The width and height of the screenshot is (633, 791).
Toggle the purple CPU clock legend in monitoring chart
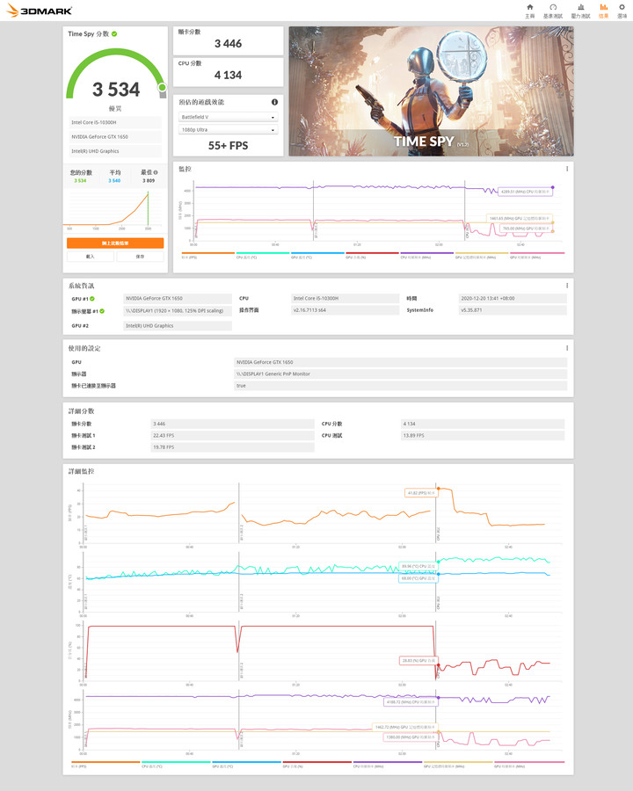pos(427,255)
